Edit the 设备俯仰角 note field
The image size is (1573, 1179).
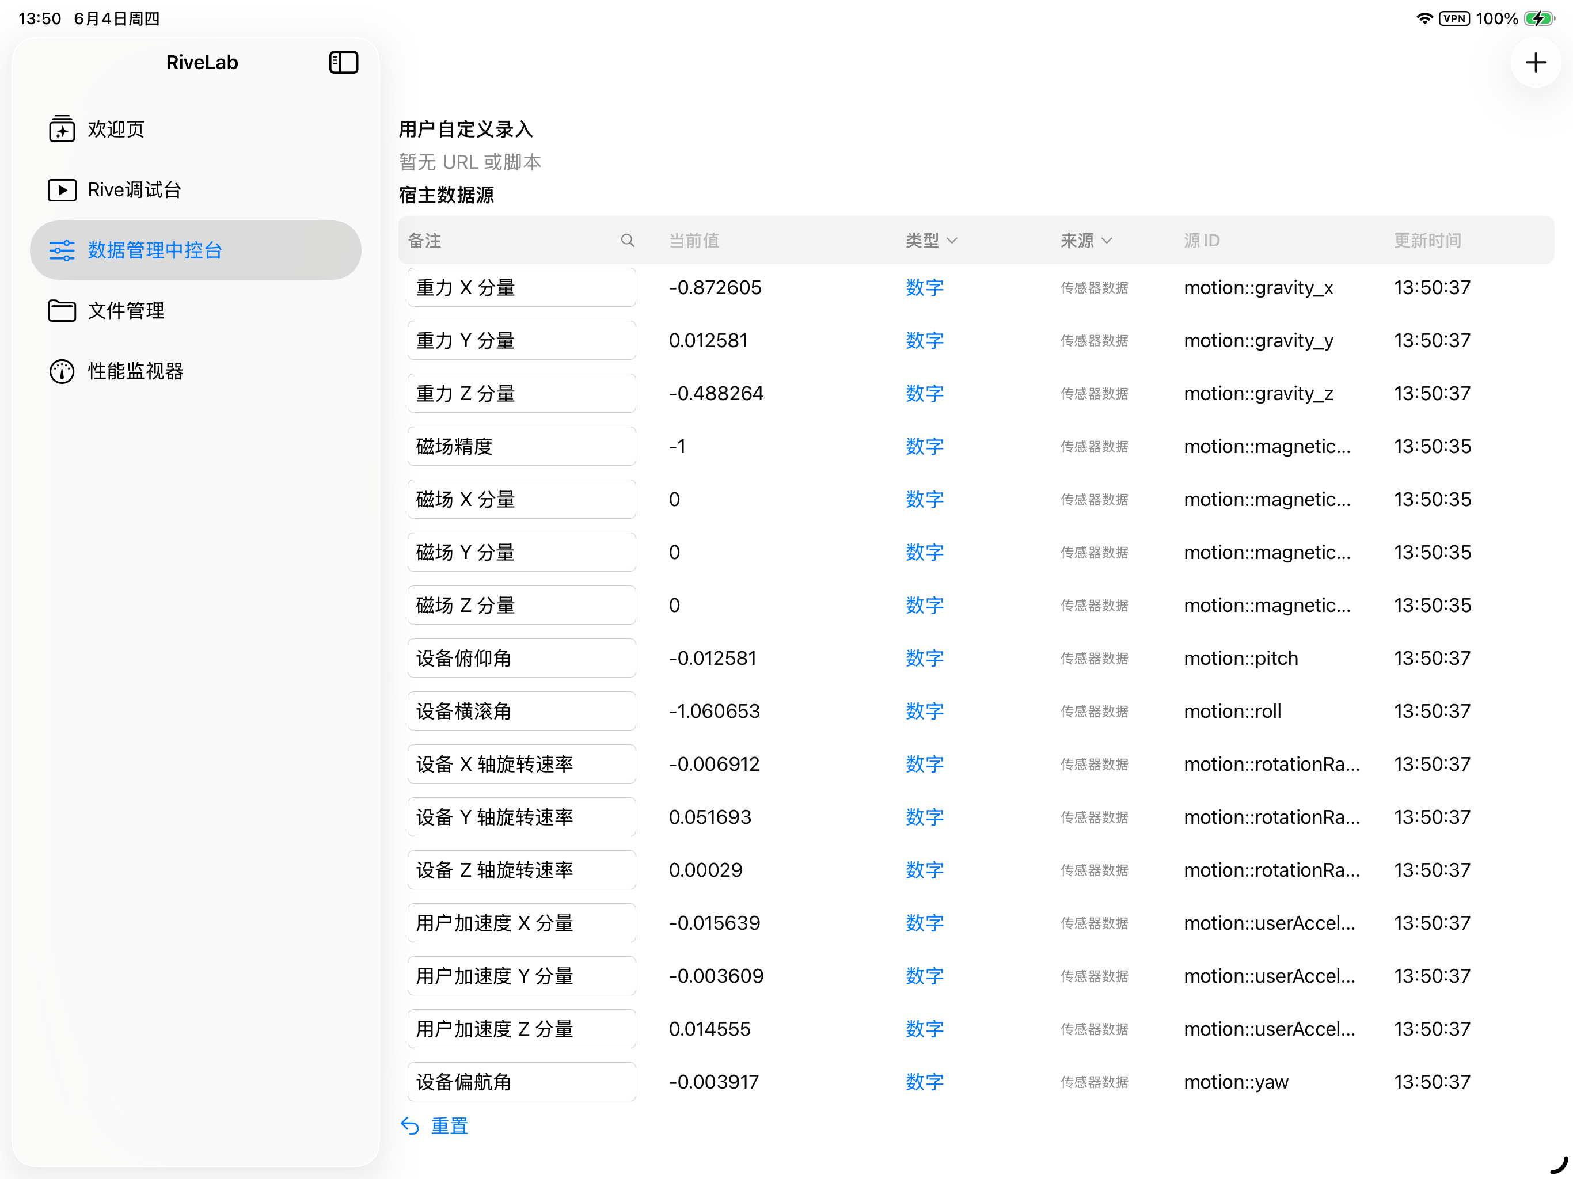tap(521, 659)
